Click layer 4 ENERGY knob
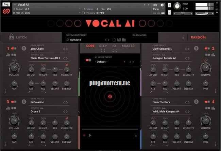The image size is (221, 151). 188,137
